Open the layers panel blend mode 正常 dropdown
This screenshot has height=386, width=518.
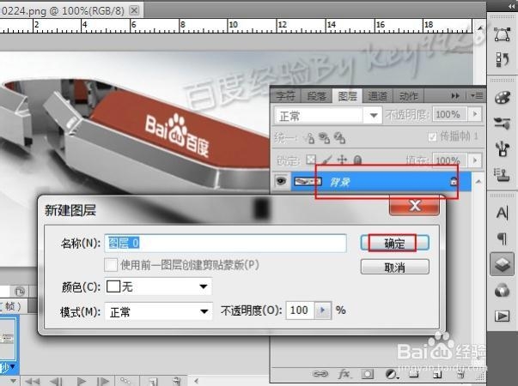coord(328,116)
